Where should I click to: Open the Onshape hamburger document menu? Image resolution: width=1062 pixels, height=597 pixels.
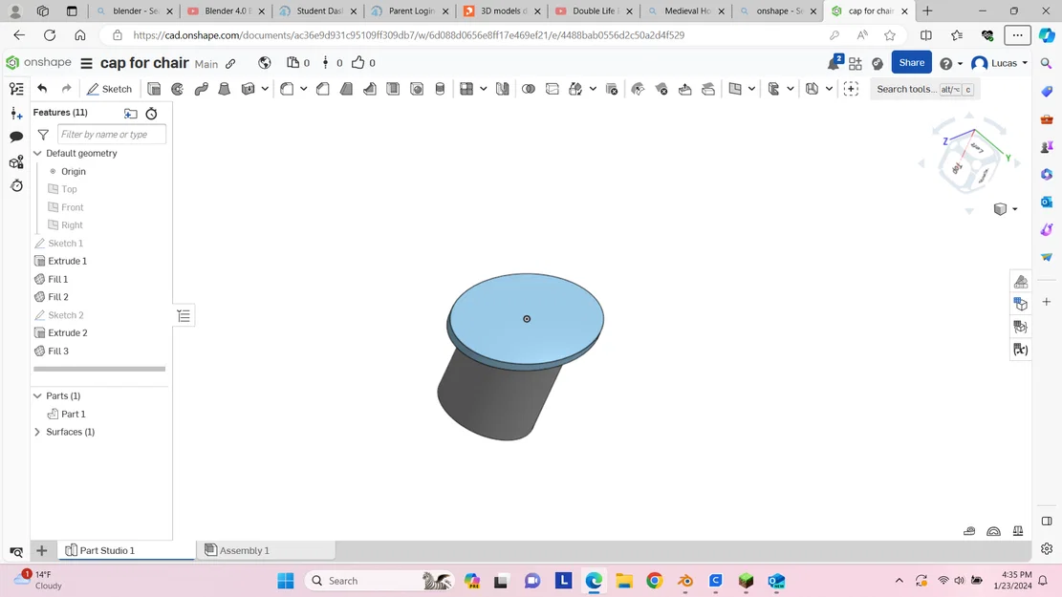[86, 63]
